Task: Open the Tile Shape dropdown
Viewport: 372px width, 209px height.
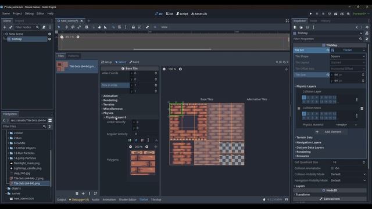Action: coord(348,56)
